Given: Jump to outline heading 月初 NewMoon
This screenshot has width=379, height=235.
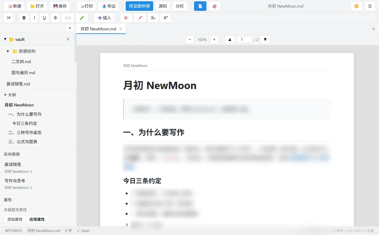Looking at the screenshot, I should [19, 105].
